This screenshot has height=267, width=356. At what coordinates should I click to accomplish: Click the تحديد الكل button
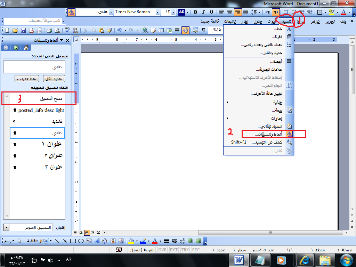coord(54,79)
